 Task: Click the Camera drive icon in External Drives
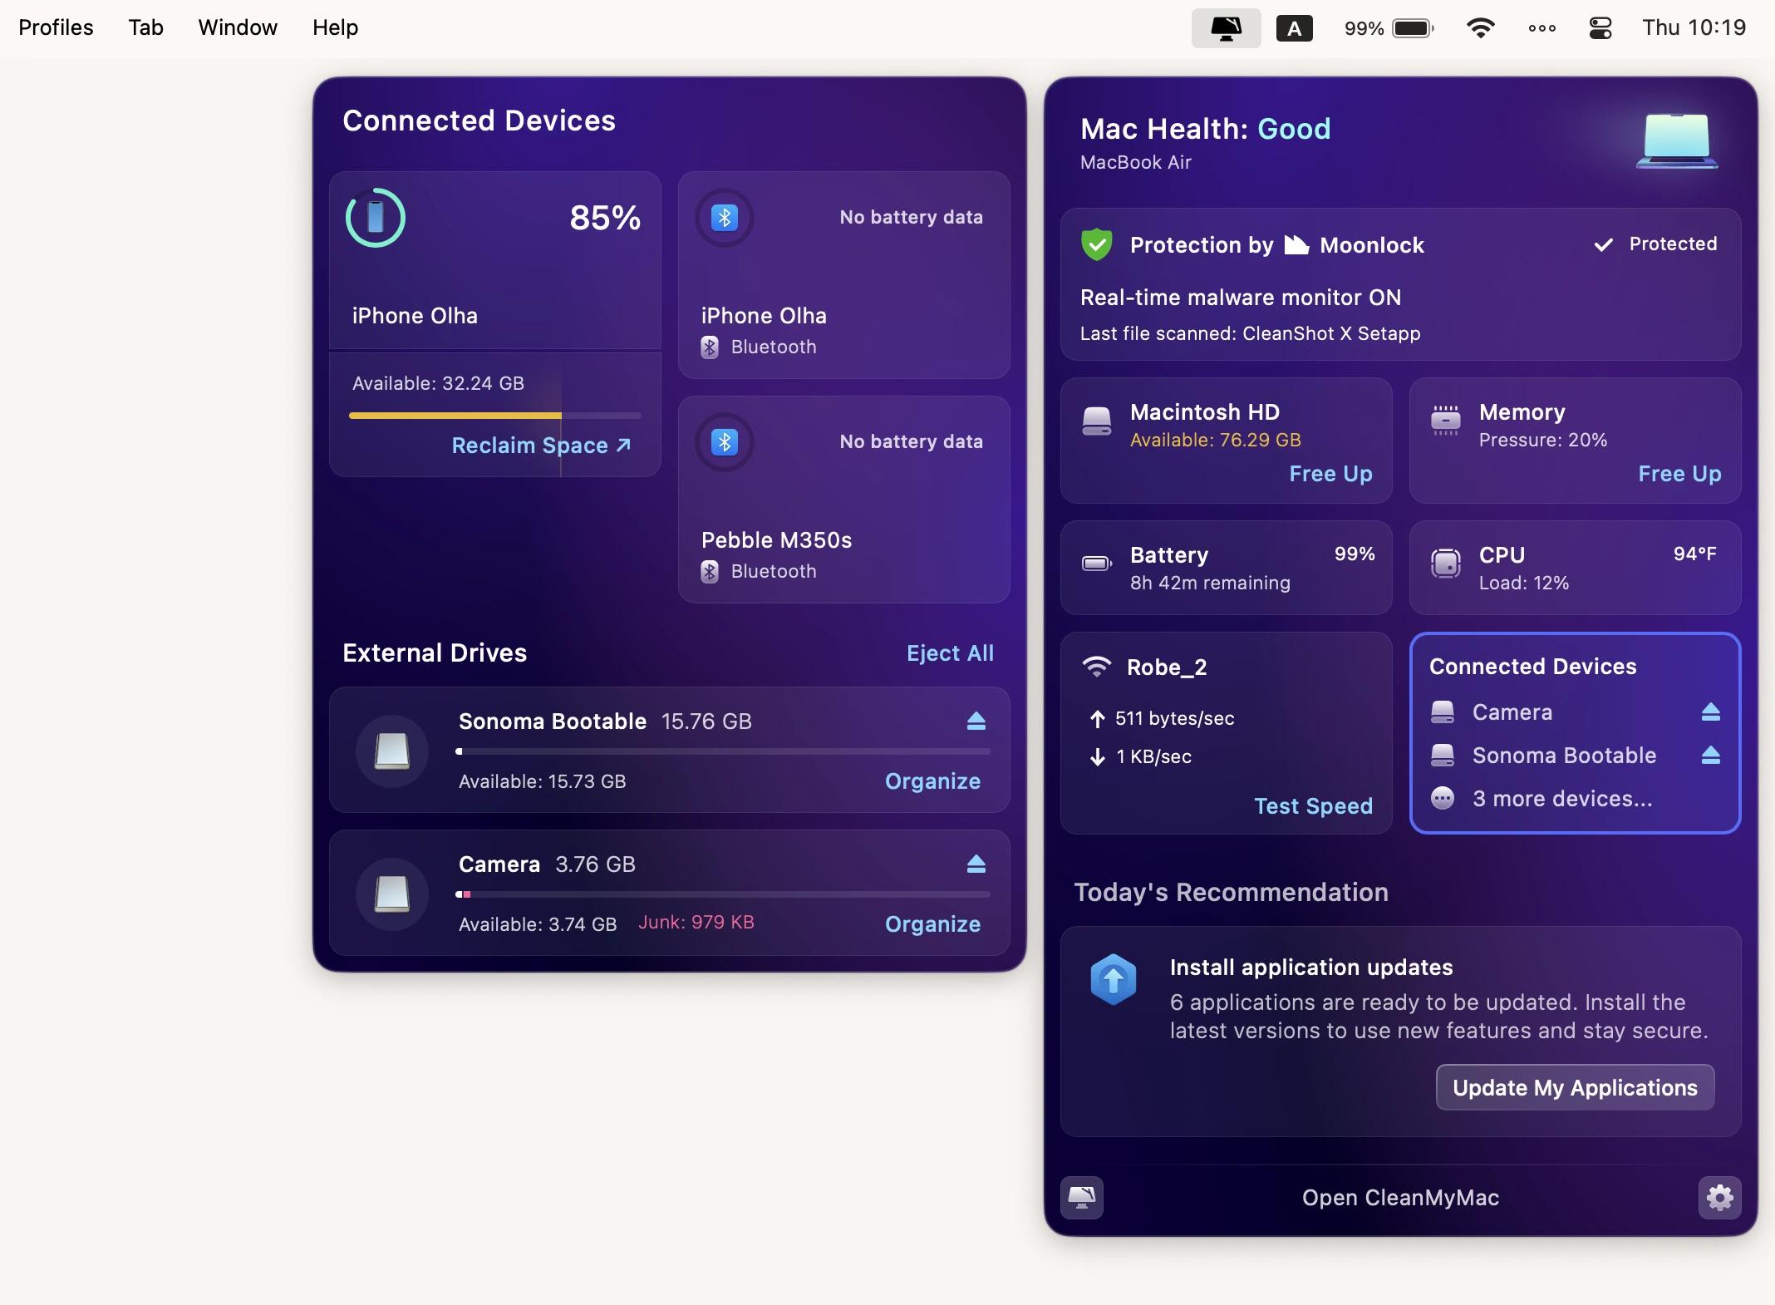(x=392, y=894)
